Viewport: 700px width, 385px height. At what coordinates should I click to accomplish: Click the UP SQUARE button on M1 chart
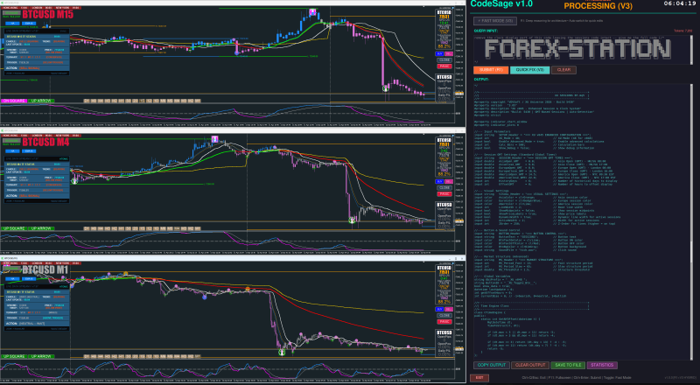click(x=14, y=356)
